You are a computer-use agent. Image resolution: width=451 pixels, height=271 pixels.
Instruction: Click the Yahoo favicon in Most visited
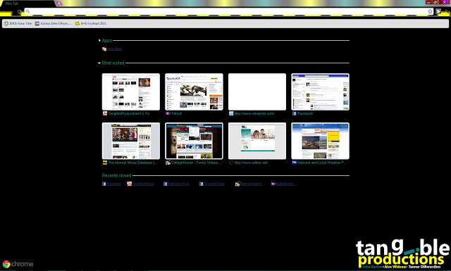coord(168,113)
